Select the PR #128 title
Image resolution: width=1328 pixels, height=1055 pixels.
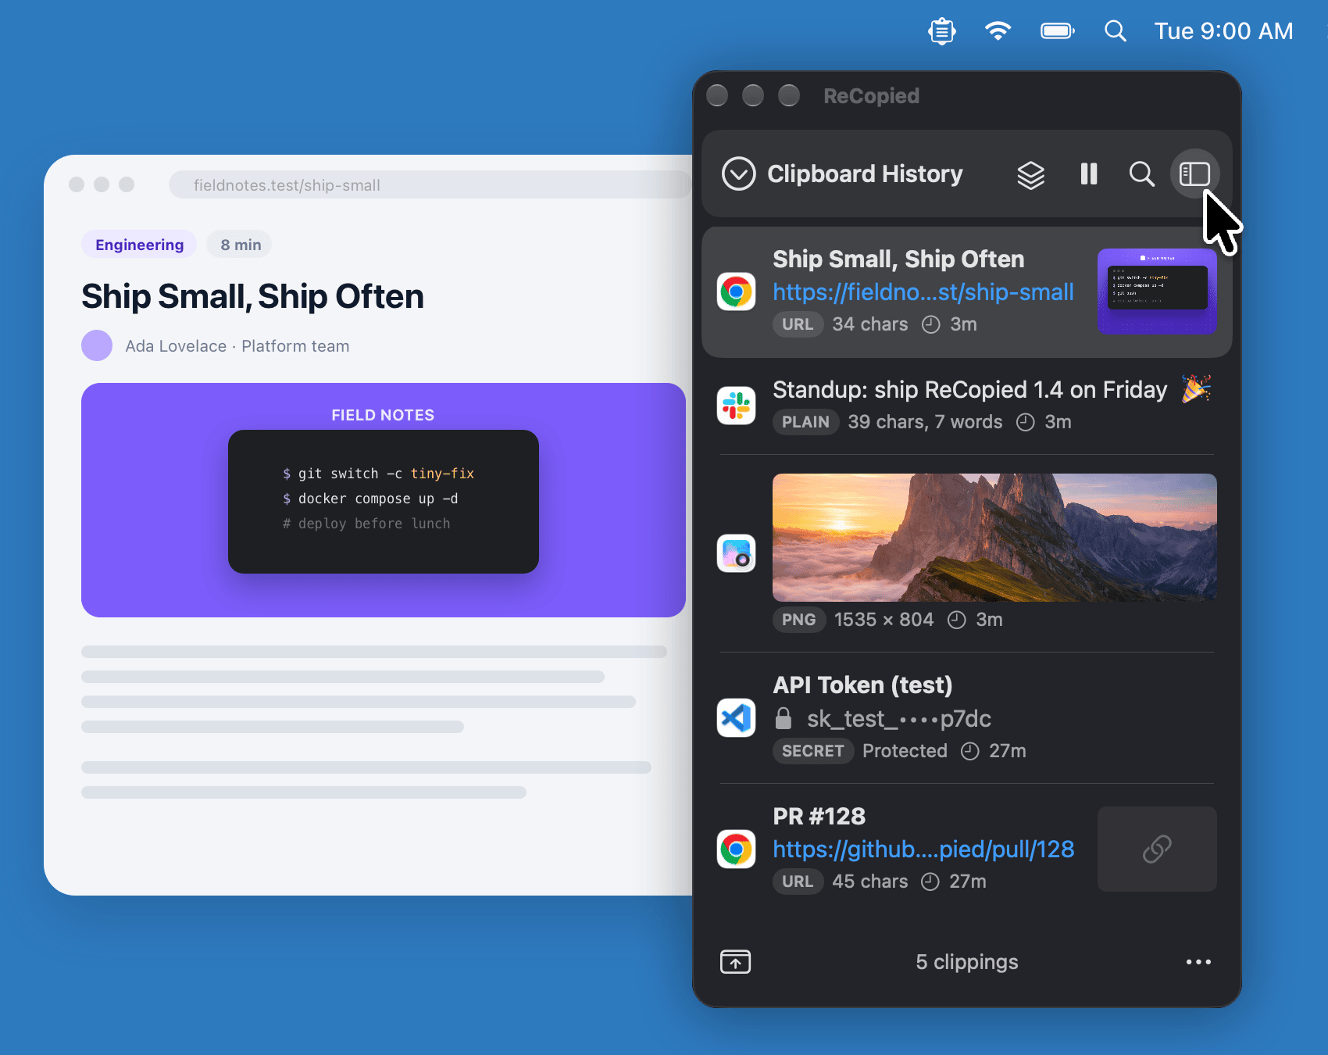click(819, 817)
